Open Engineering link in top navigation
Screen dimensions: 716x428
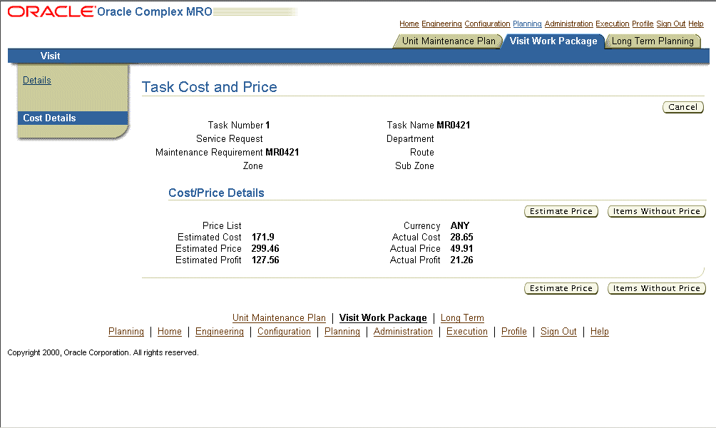point(441,24)
